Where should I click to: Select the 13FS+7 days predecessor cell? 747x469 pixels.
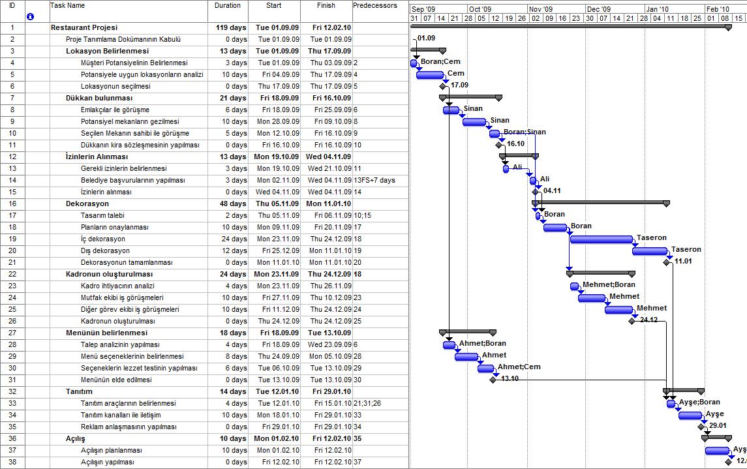374,180
